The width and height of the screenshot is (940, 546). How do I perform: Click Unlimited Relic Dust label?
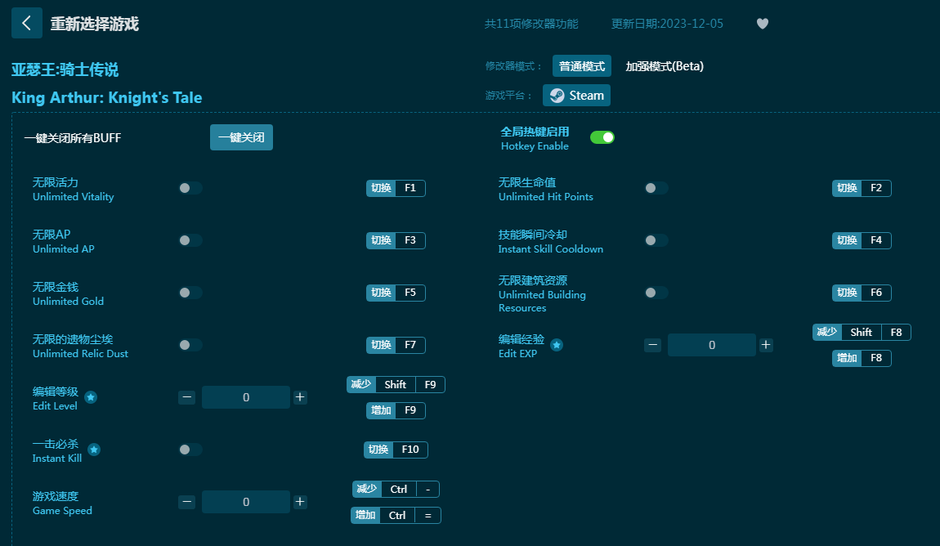[80, 354]
